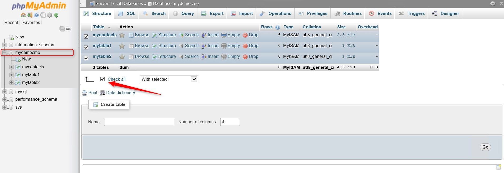Open phpMyAdmin documentation help icon

(36, 15)
